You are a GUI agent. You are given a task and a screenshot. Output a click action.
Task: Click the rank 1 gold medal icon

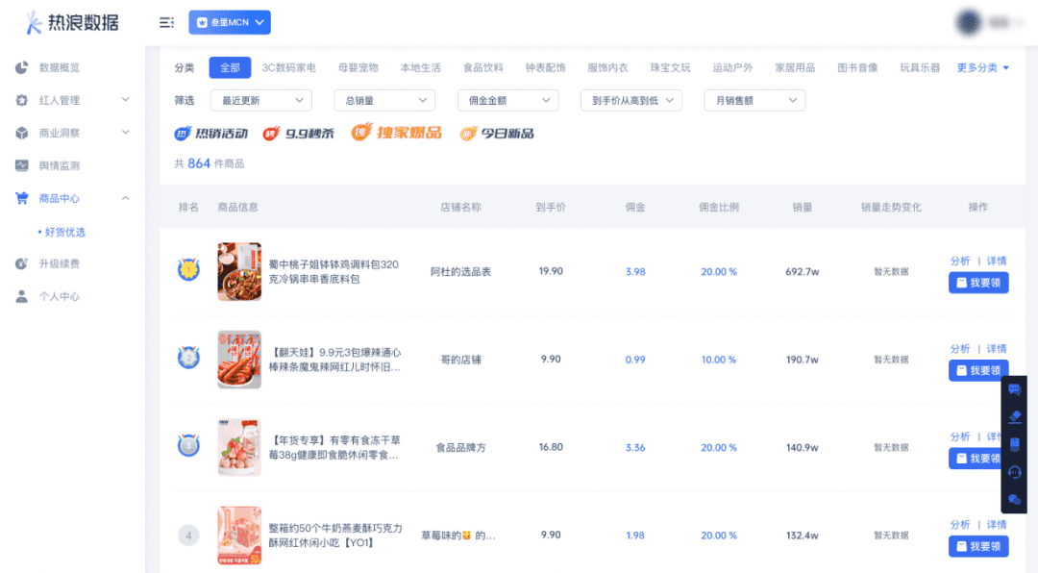pos(188,269)
